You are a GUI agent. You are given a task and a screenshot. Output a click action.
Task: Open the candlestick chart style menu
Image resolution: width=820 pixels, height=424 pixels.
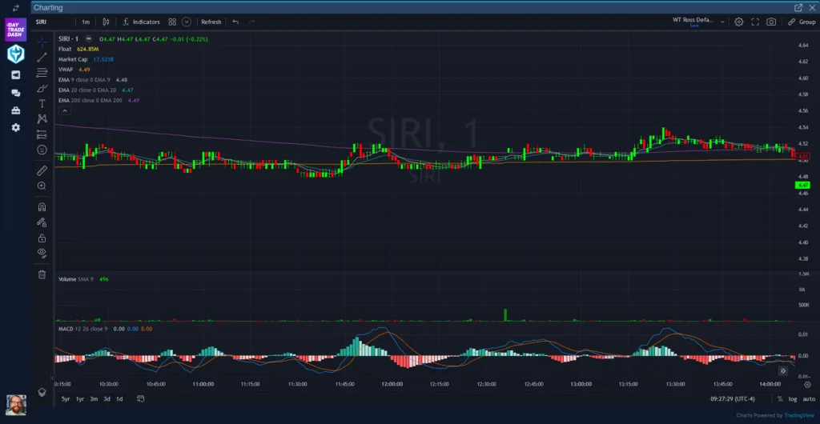click(107, 22)
